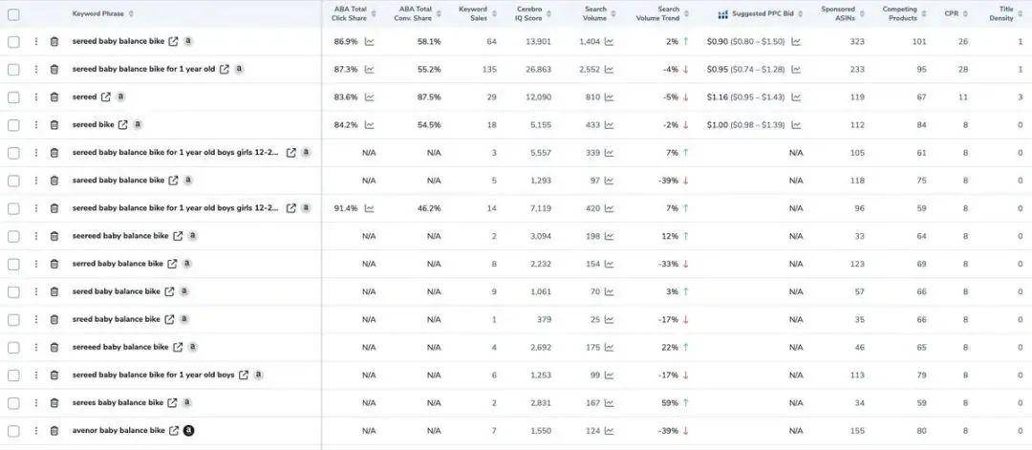Click the "serred baby balance bike" keyword text
Screen dimensions: 1032x450
tap(118, 265)
